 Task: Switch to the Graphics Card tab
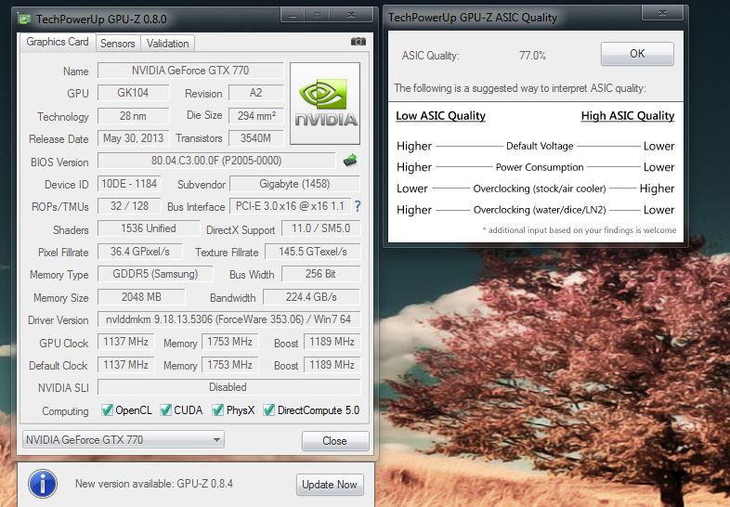pos(58,42)
